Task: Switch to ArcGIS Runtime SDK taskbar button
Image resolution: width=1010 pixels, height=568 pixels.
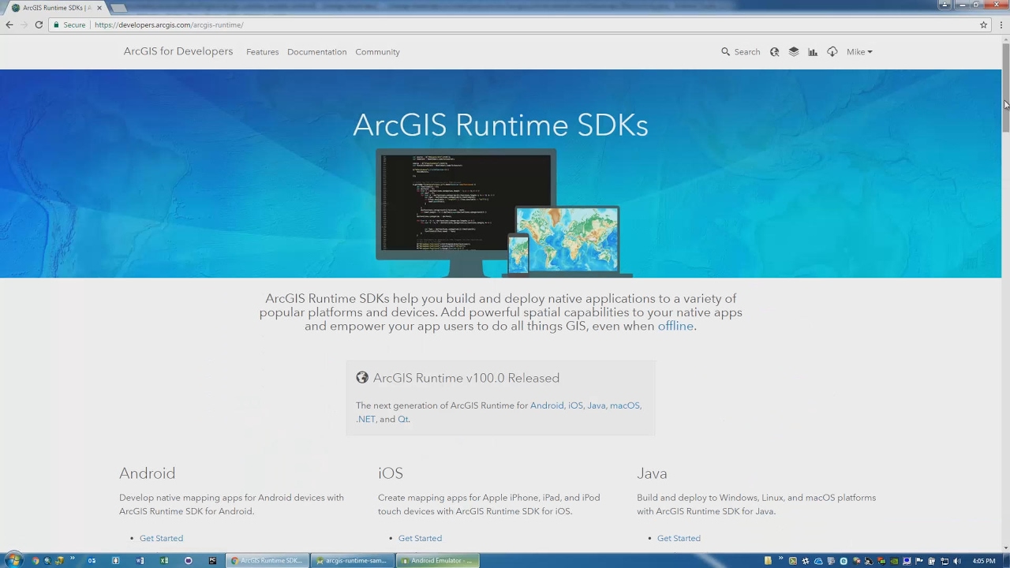Action: point(267,561)
